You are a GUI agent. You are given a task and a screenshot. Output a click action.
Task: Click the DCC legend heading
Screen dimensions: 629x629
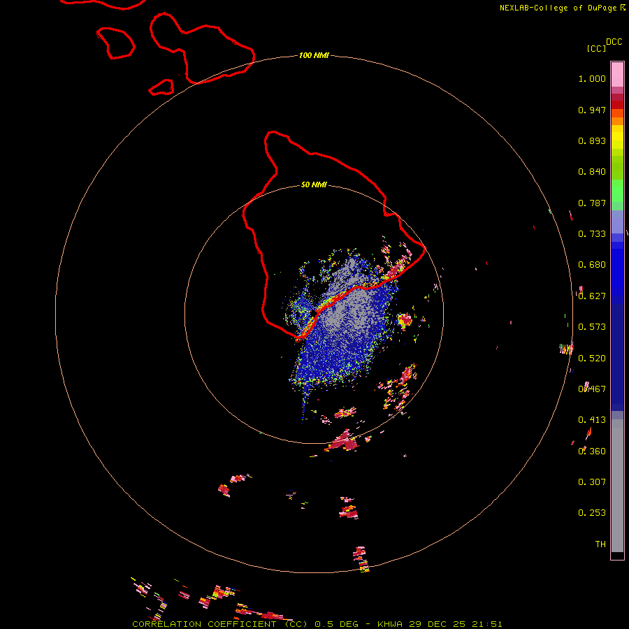614,42
